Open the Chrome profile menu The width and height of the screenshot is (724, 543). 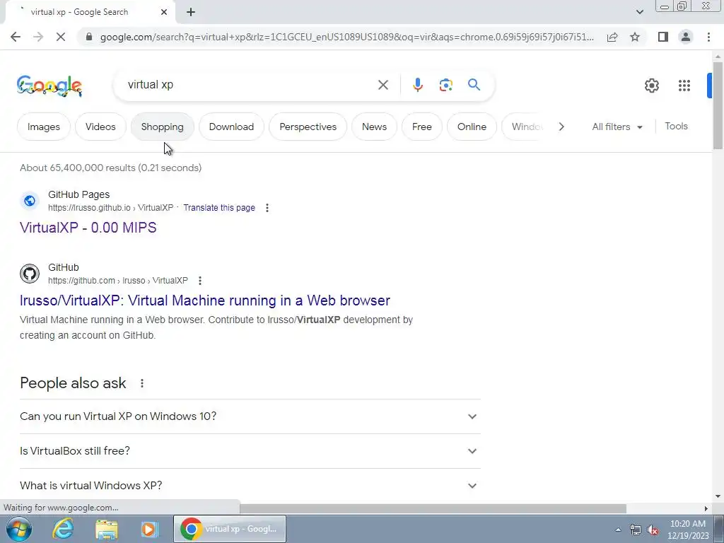coord(686,37)
